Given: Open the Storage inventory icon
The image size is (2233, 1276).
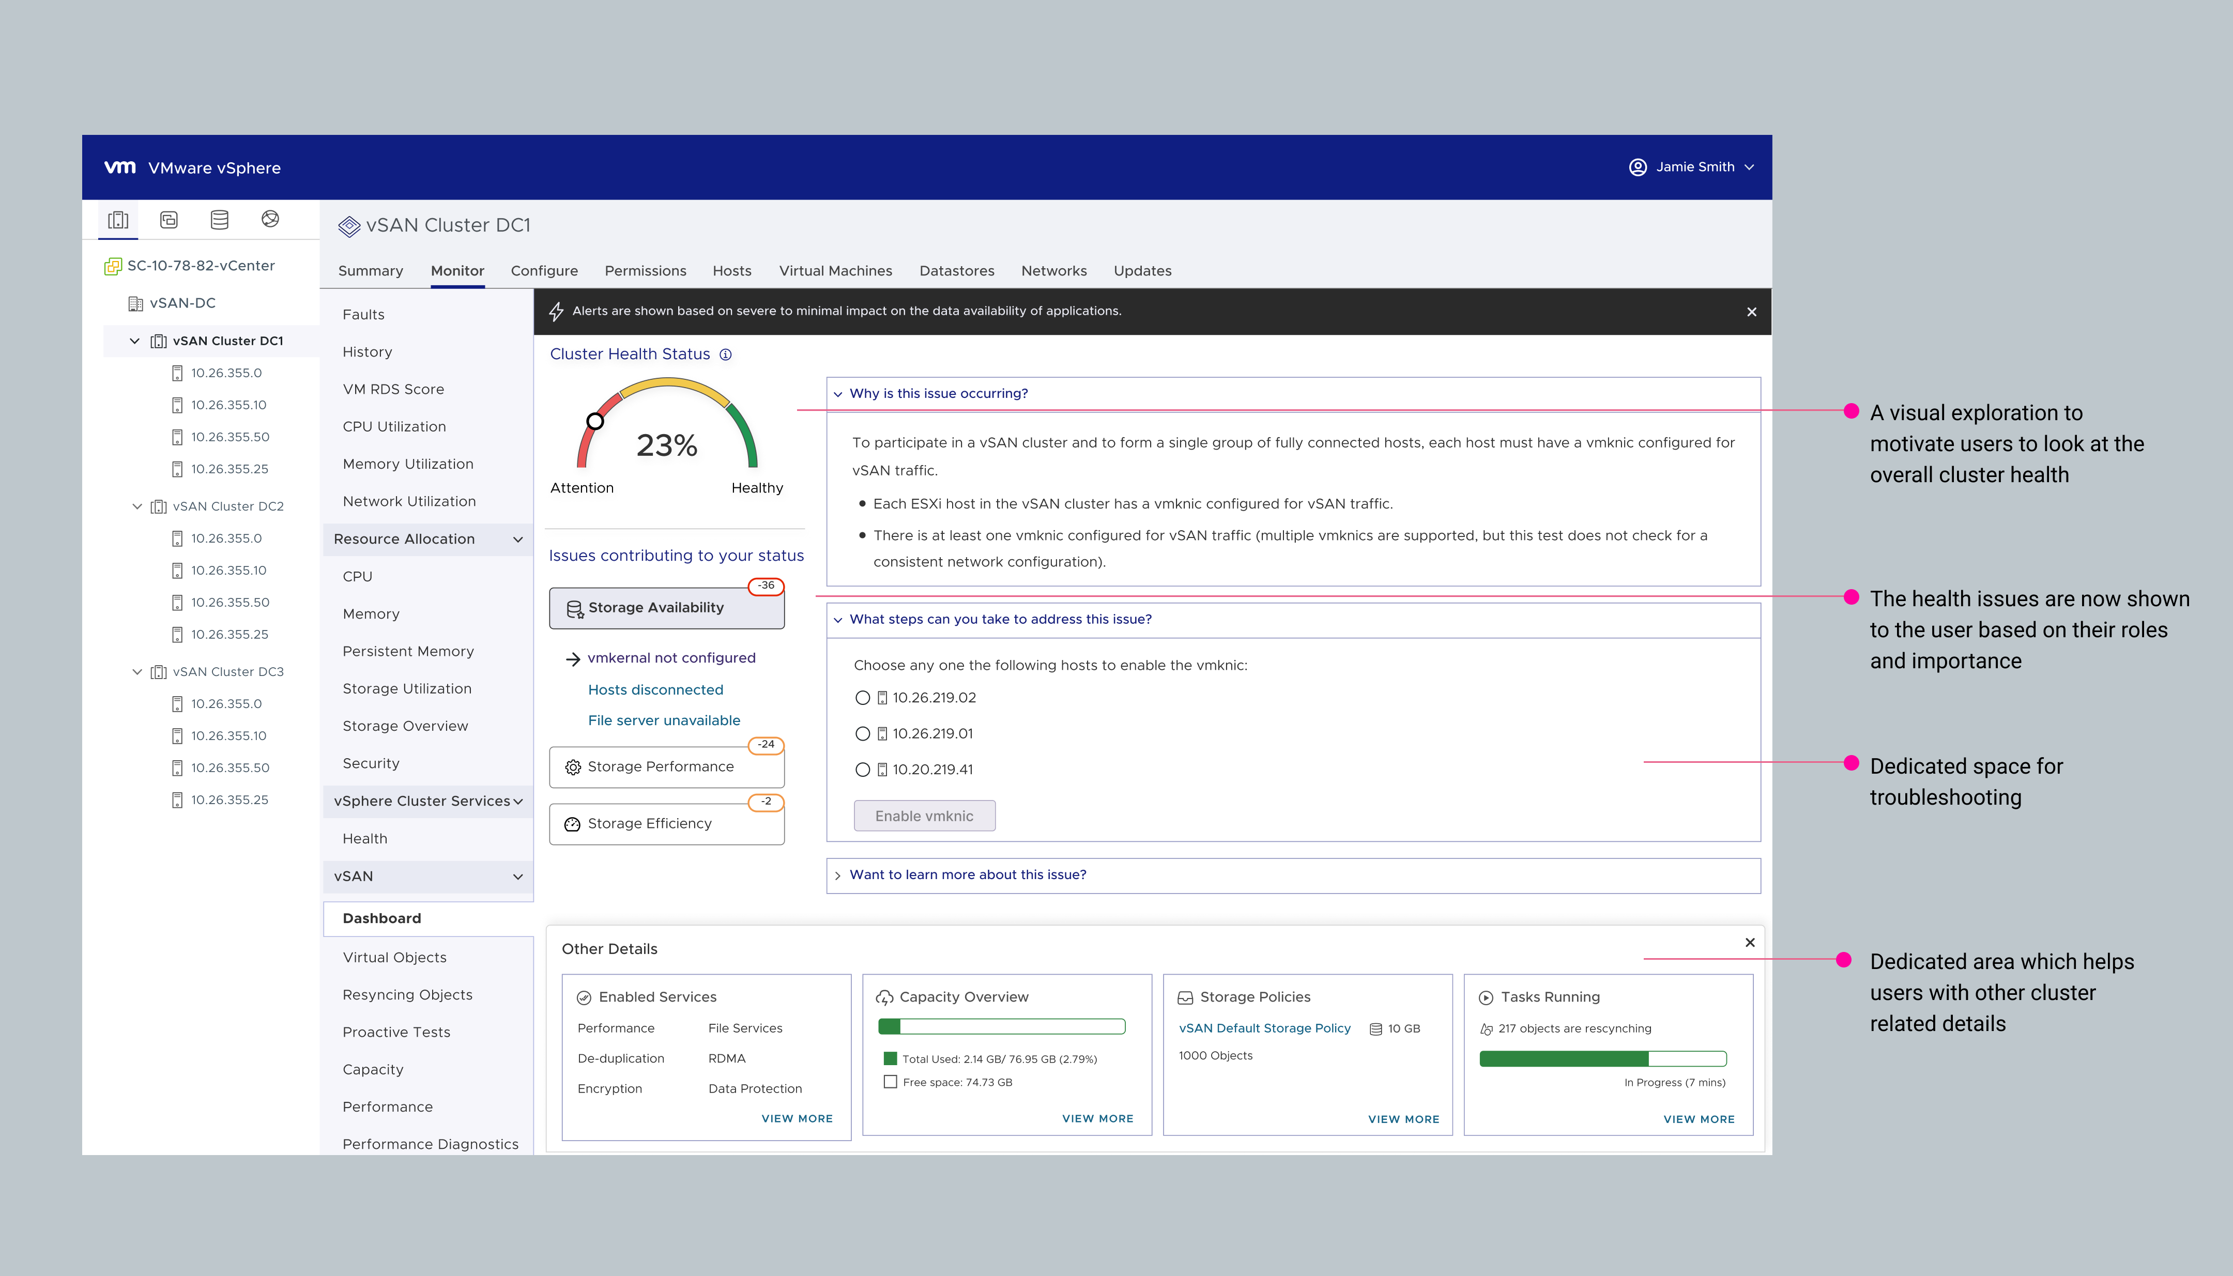Looking at the screenshot, I should tap(219, 219).
